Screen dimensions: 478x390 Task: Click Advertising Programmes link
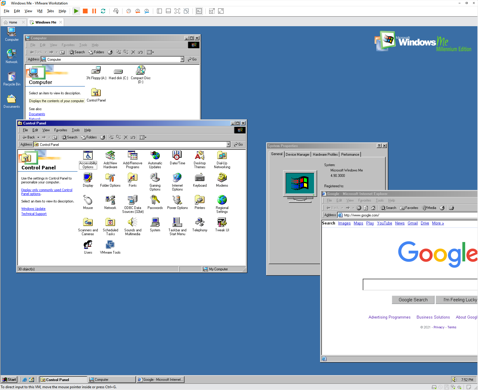click(x=389, y=317)
